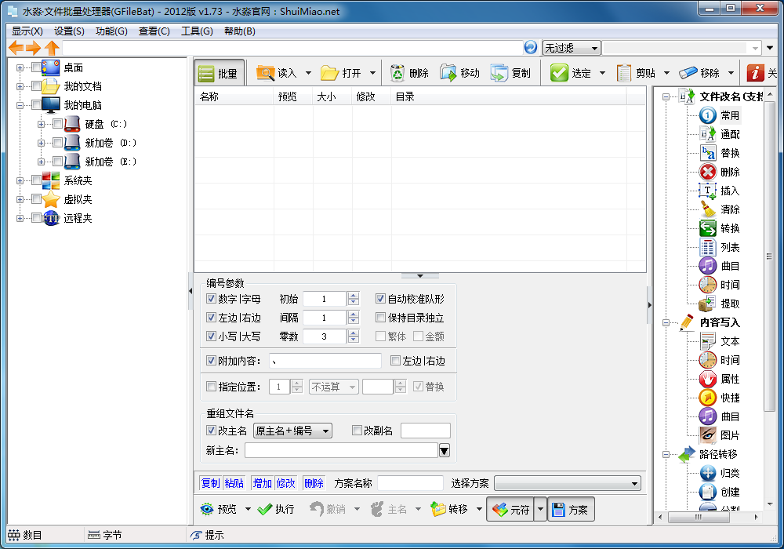Toggle 改主名 checkbox
Image resolution: width=784 pixels, height=549 pixels.
tap(211, 430)
